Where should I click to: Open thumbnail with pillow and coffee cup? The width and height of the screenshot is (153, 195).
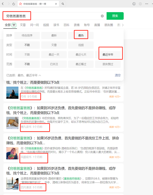(x=12, y=123)
